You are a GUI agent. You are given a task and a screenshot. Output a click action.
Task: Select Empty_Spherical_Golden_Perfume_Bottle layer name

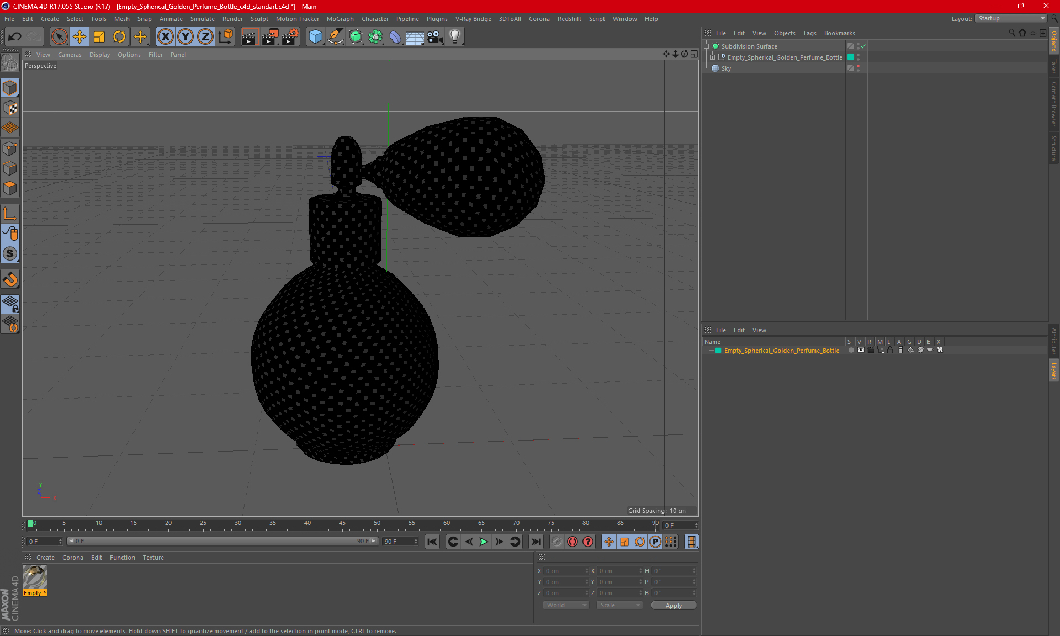(781, 351)
